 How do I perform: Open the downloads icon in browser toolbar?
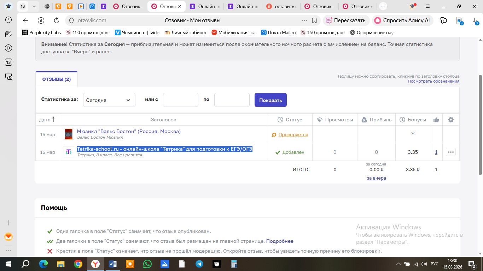(475, 21)
